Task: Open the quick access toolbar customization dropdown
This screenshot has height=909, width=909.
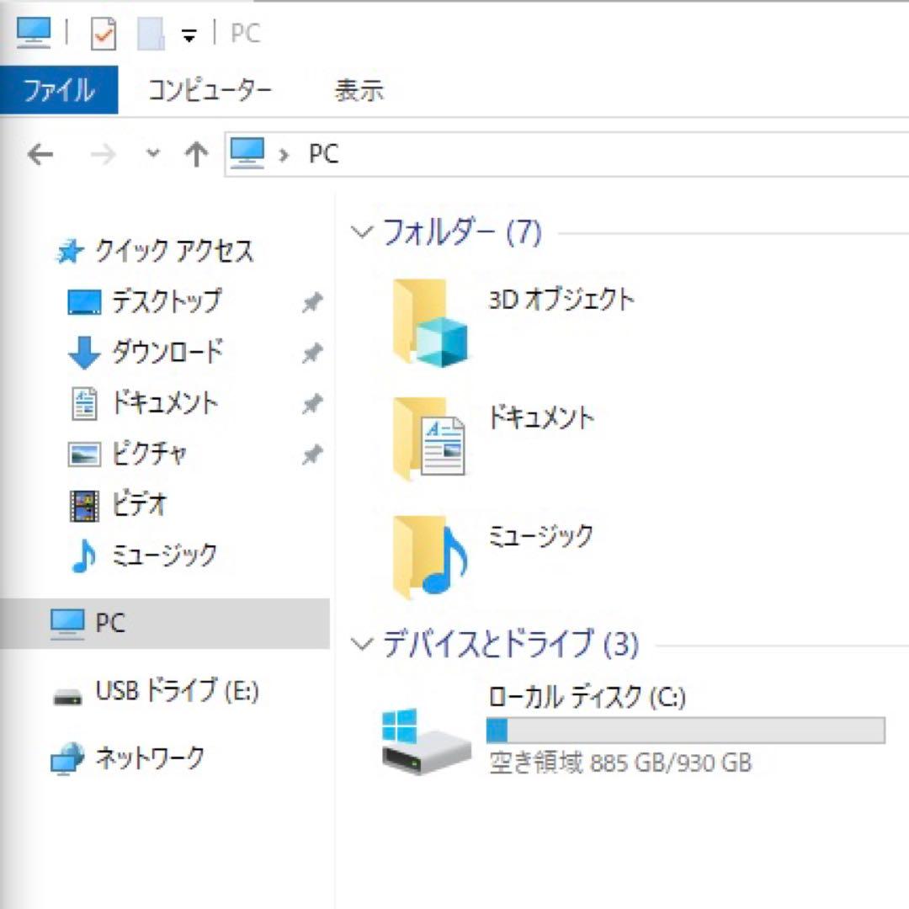Action: [189, 35]
